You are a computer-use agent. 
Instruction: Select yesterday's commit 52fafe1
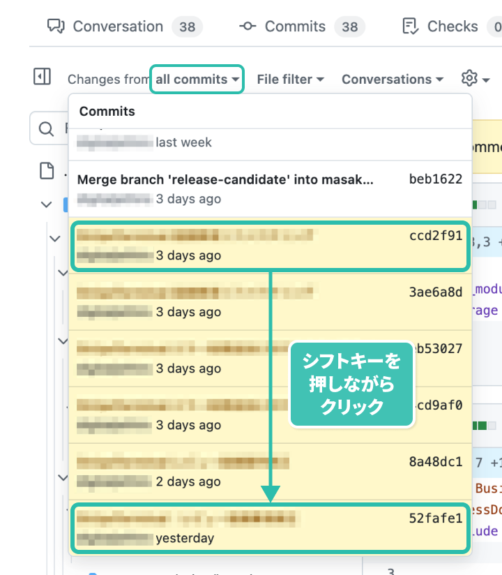269,528
